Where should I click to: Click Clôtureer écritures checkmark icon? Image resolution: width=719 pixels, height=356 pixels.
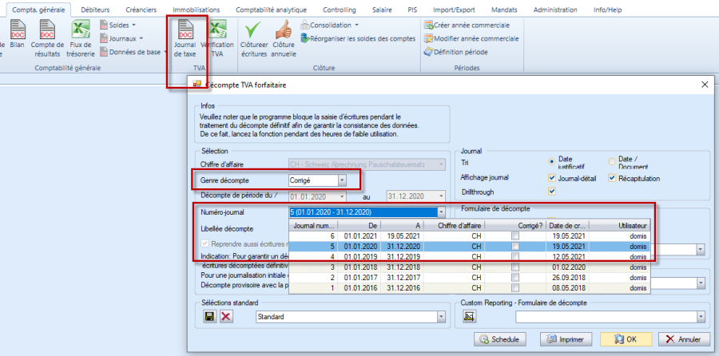click(x=253, y=30)
